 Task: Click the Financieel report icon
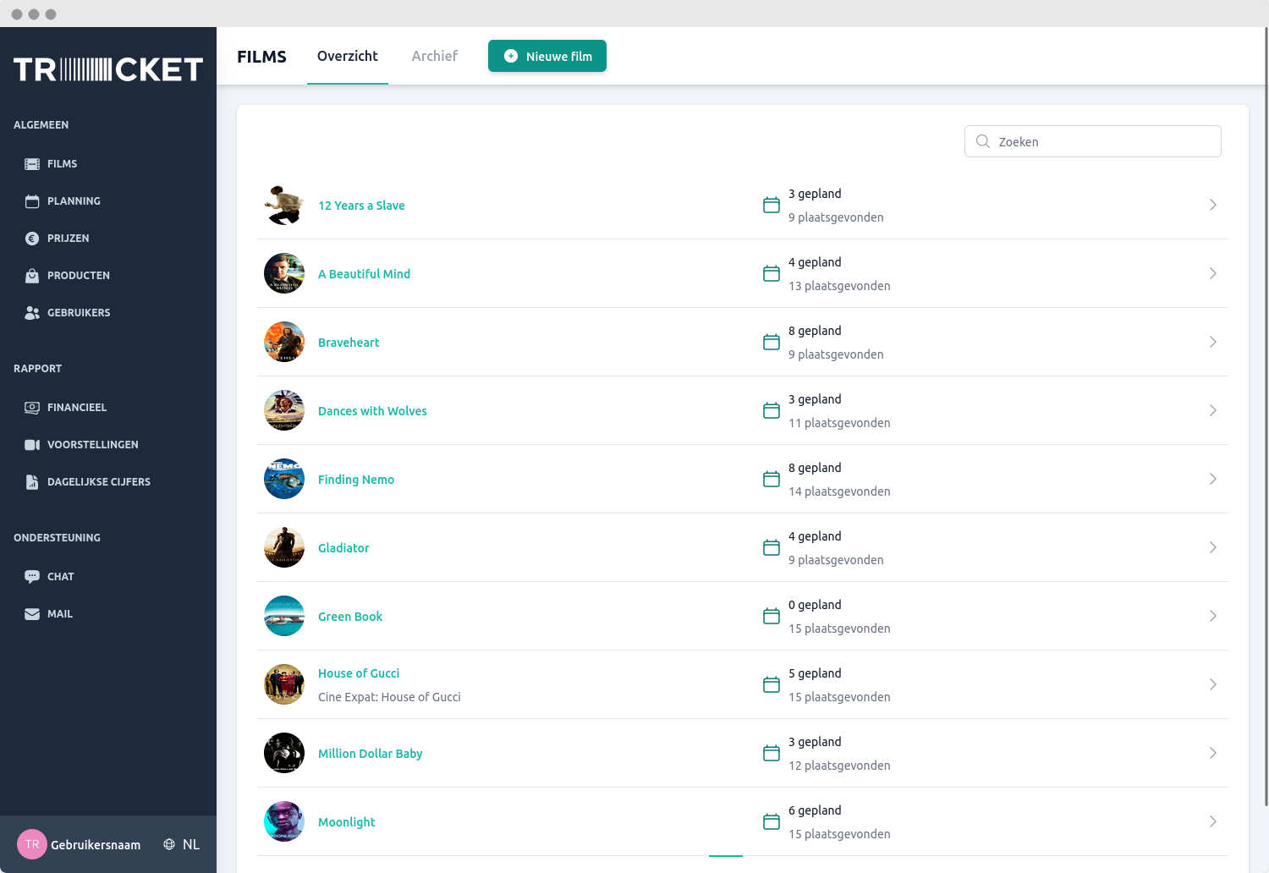coord(32,408)
